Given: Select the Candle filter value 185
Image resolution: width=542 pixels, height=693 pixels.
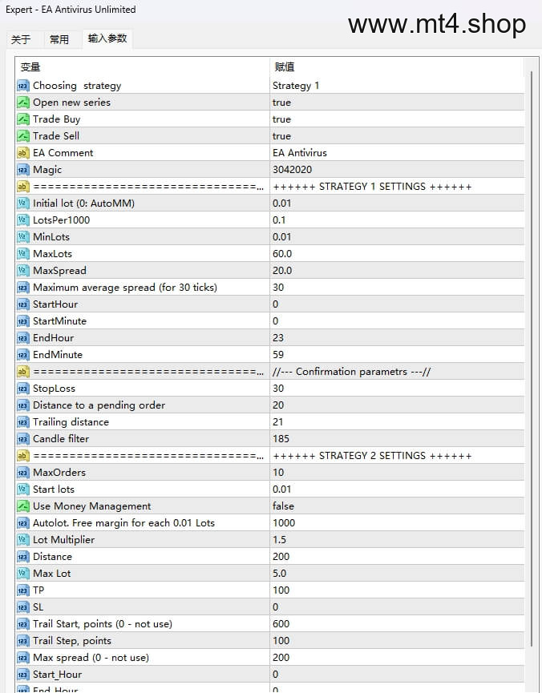Looking at the screenshot, I should pos(281,439).
